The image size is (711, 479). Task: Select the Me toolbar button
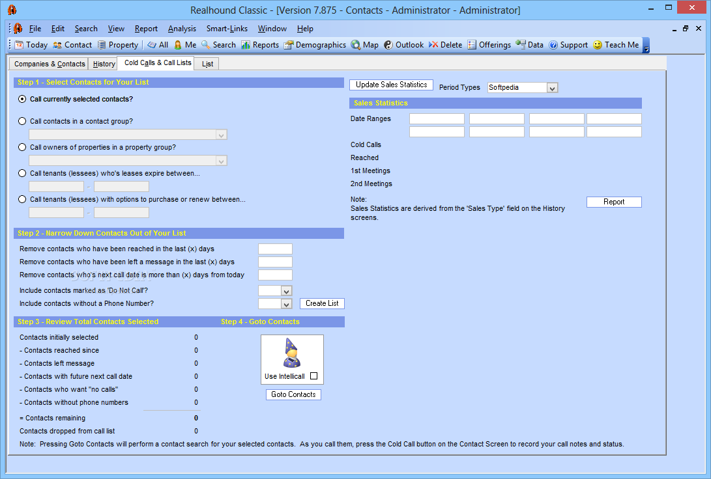coord(185,45)
